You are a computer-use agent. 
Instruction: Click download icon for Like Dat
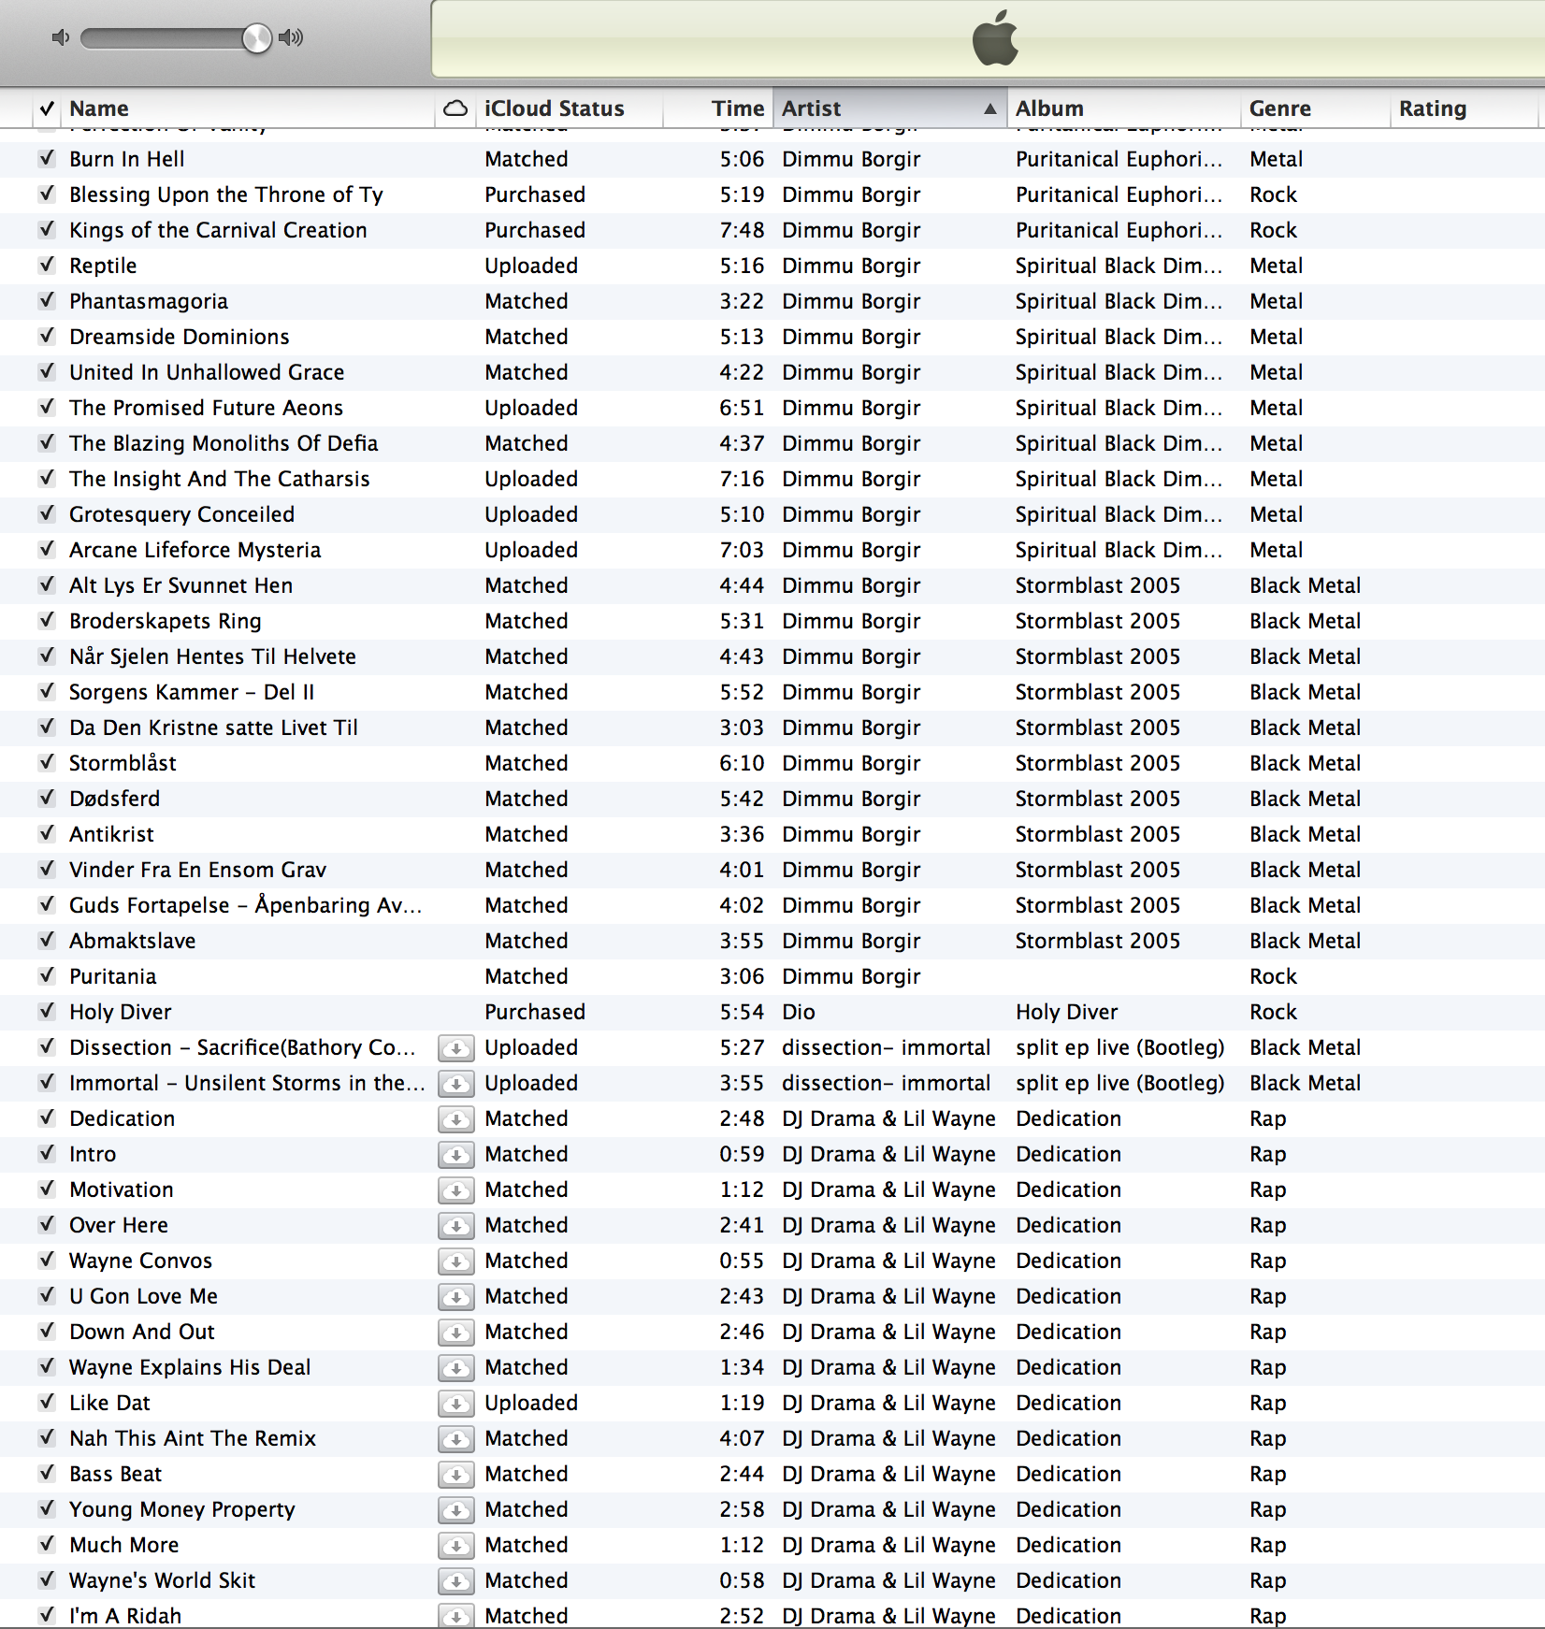point(456,1404)
